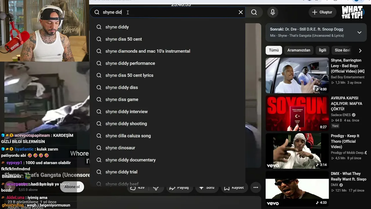Open the Oluştur create menu

pyautogui.click(x=322, y=12)
